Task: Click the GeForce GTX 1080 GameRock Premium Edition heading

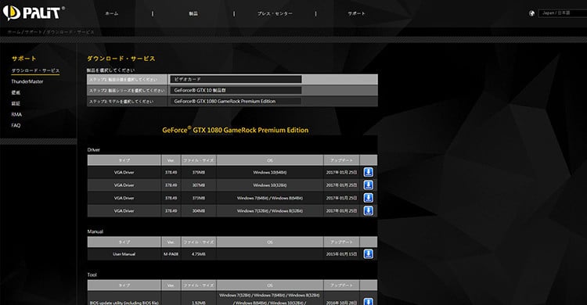Action: 235,130
